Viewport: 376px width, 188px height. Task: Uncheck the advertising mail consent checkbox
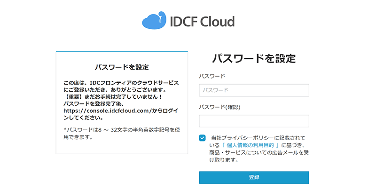coord(203,138)
